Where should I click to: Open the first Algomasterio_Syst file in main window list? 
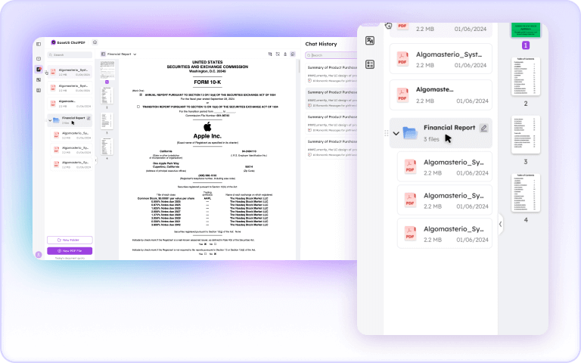(70, 72)
